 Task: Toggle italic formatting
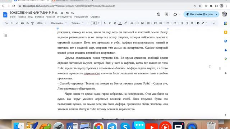tap(110, 23)
